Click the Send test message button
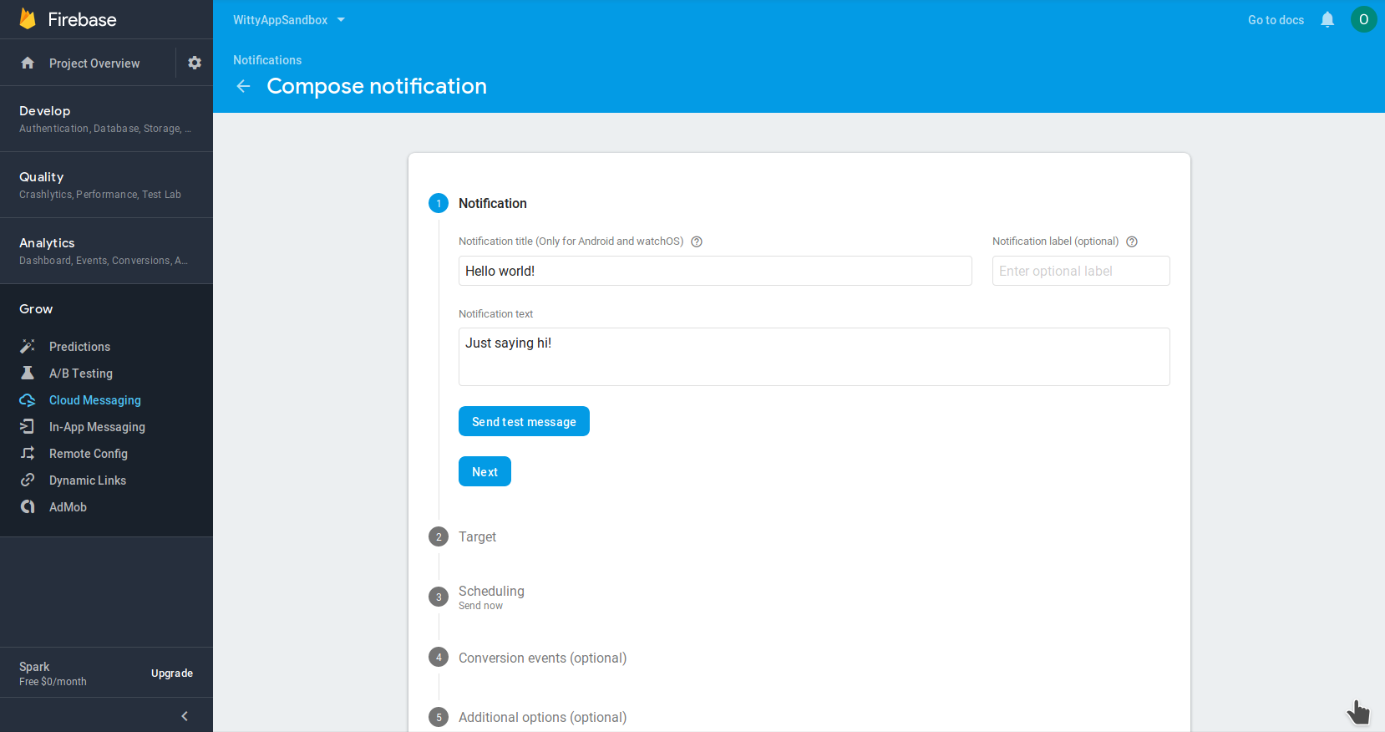1385x732 pixels. 524,421
